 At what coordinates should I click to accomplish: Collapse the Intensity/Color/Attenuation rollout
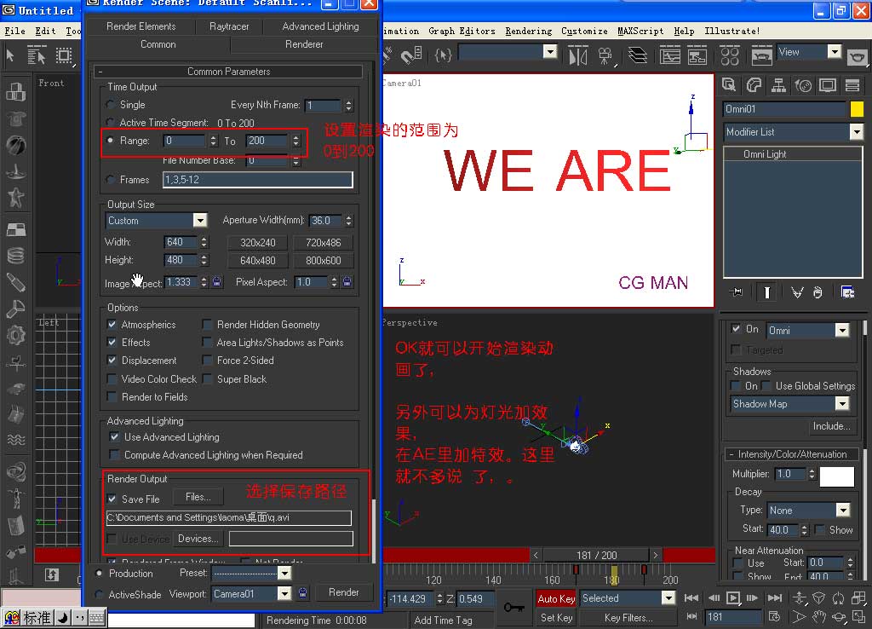coord(792,454)
